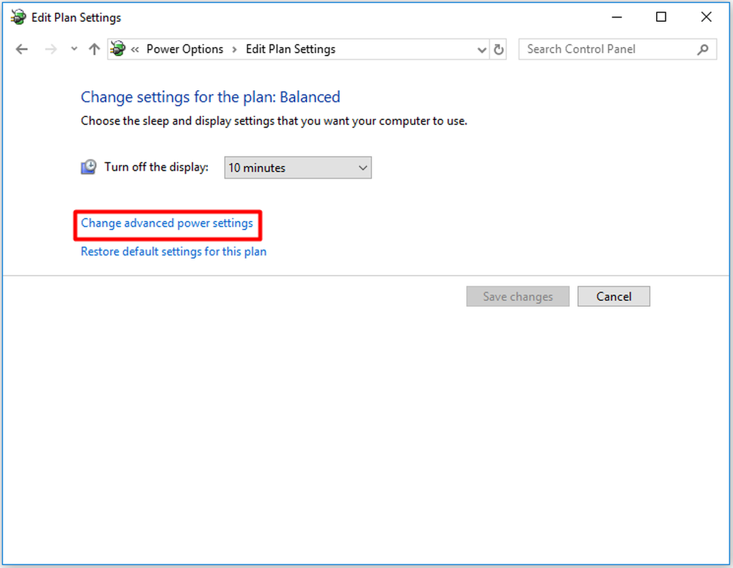Close the Edit Plan Settings window

pyautogui.click(x=706, y=18)
